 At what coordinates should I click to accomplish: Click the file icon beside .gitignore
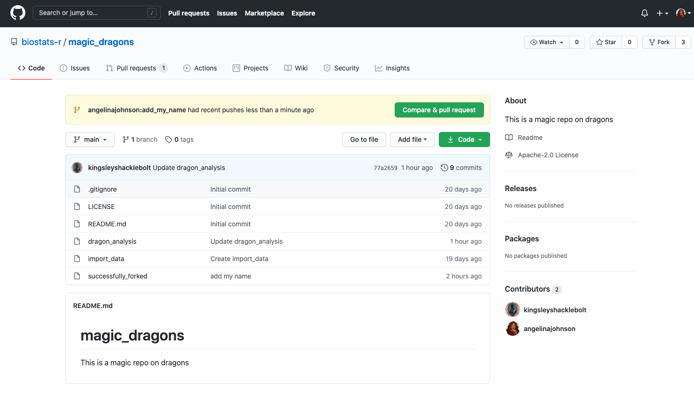77,189
